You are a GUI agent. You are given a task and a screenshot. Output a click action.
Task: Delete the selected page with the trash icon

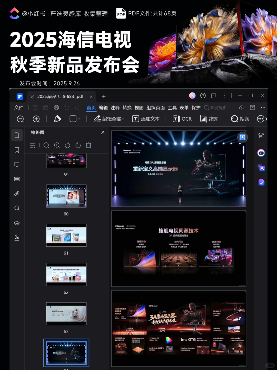[88, 145]
